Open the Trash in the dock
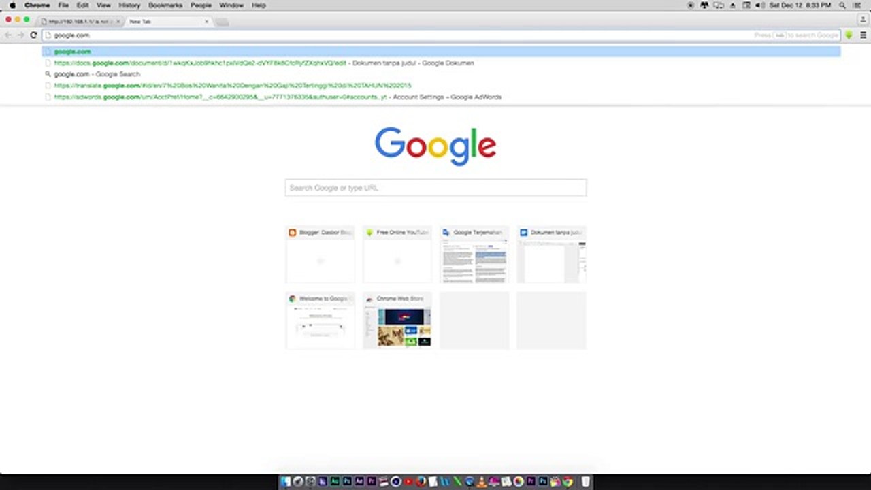Image resolution: width=871 pixels, height=490 pixels. click(x=585, y=482)
